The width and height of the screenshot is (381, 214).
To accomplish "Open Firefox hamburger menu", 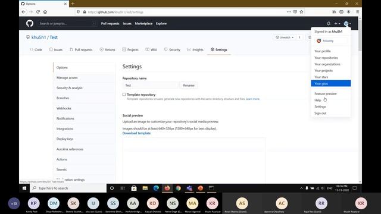I will point(357,12).
